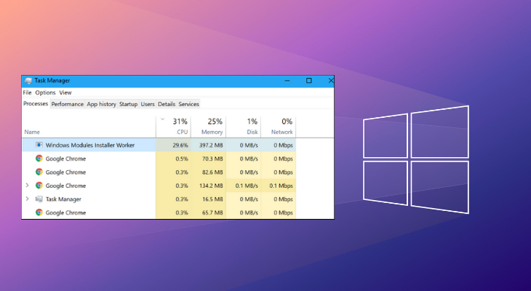
Task: Switch to the Performance tab
Action: (x=68, y=104)
